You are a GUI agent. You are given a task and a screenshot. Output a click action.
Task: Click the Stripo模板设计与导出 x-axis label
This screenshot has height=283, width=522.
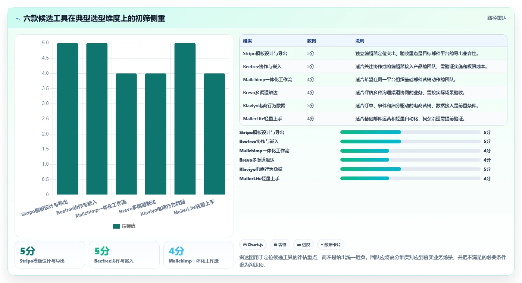point(45,208)
